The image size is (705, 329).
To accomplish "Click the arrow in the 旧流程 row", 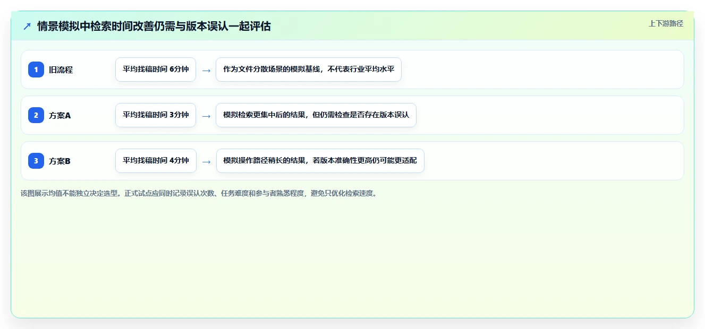I will pyautogui.click(x=206, y=70).
